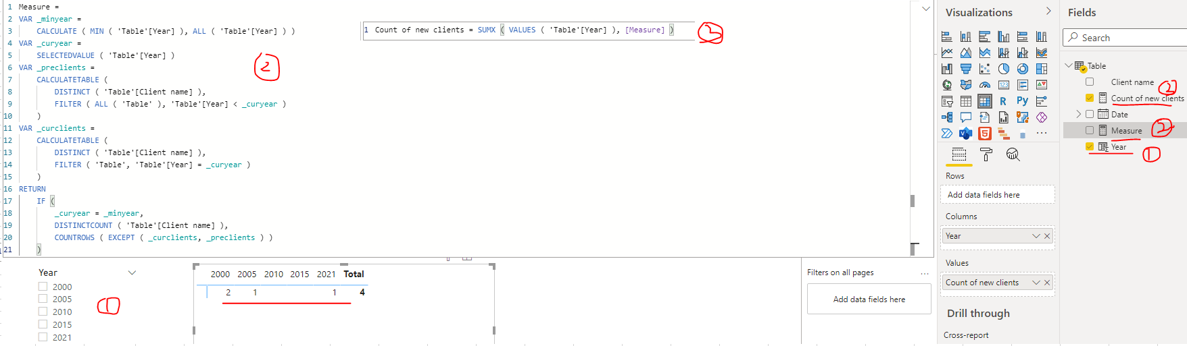Uncheck the Count of new clients field

click(1090, 98)
